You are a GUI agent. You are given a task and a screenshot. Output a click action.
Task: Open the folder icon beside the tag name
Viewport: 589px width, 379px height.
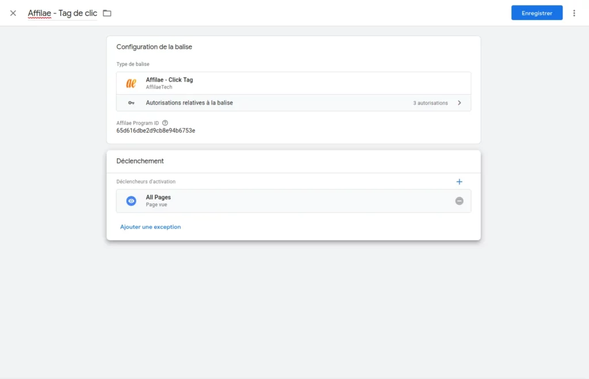click(x=107, y=13)
